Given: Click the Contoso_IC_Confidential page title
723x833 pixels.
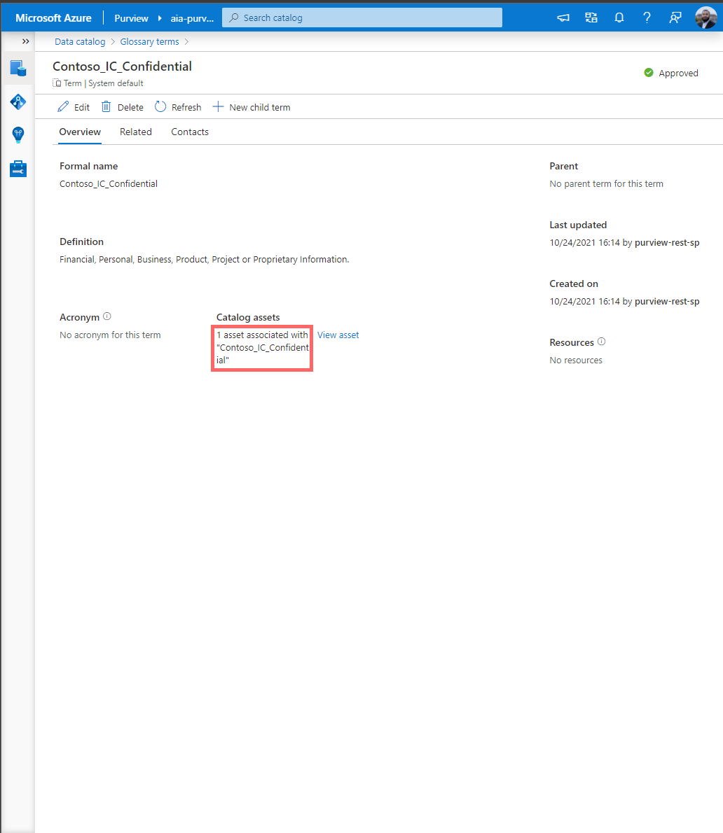Looking at the screenshot, I should 123,66.
